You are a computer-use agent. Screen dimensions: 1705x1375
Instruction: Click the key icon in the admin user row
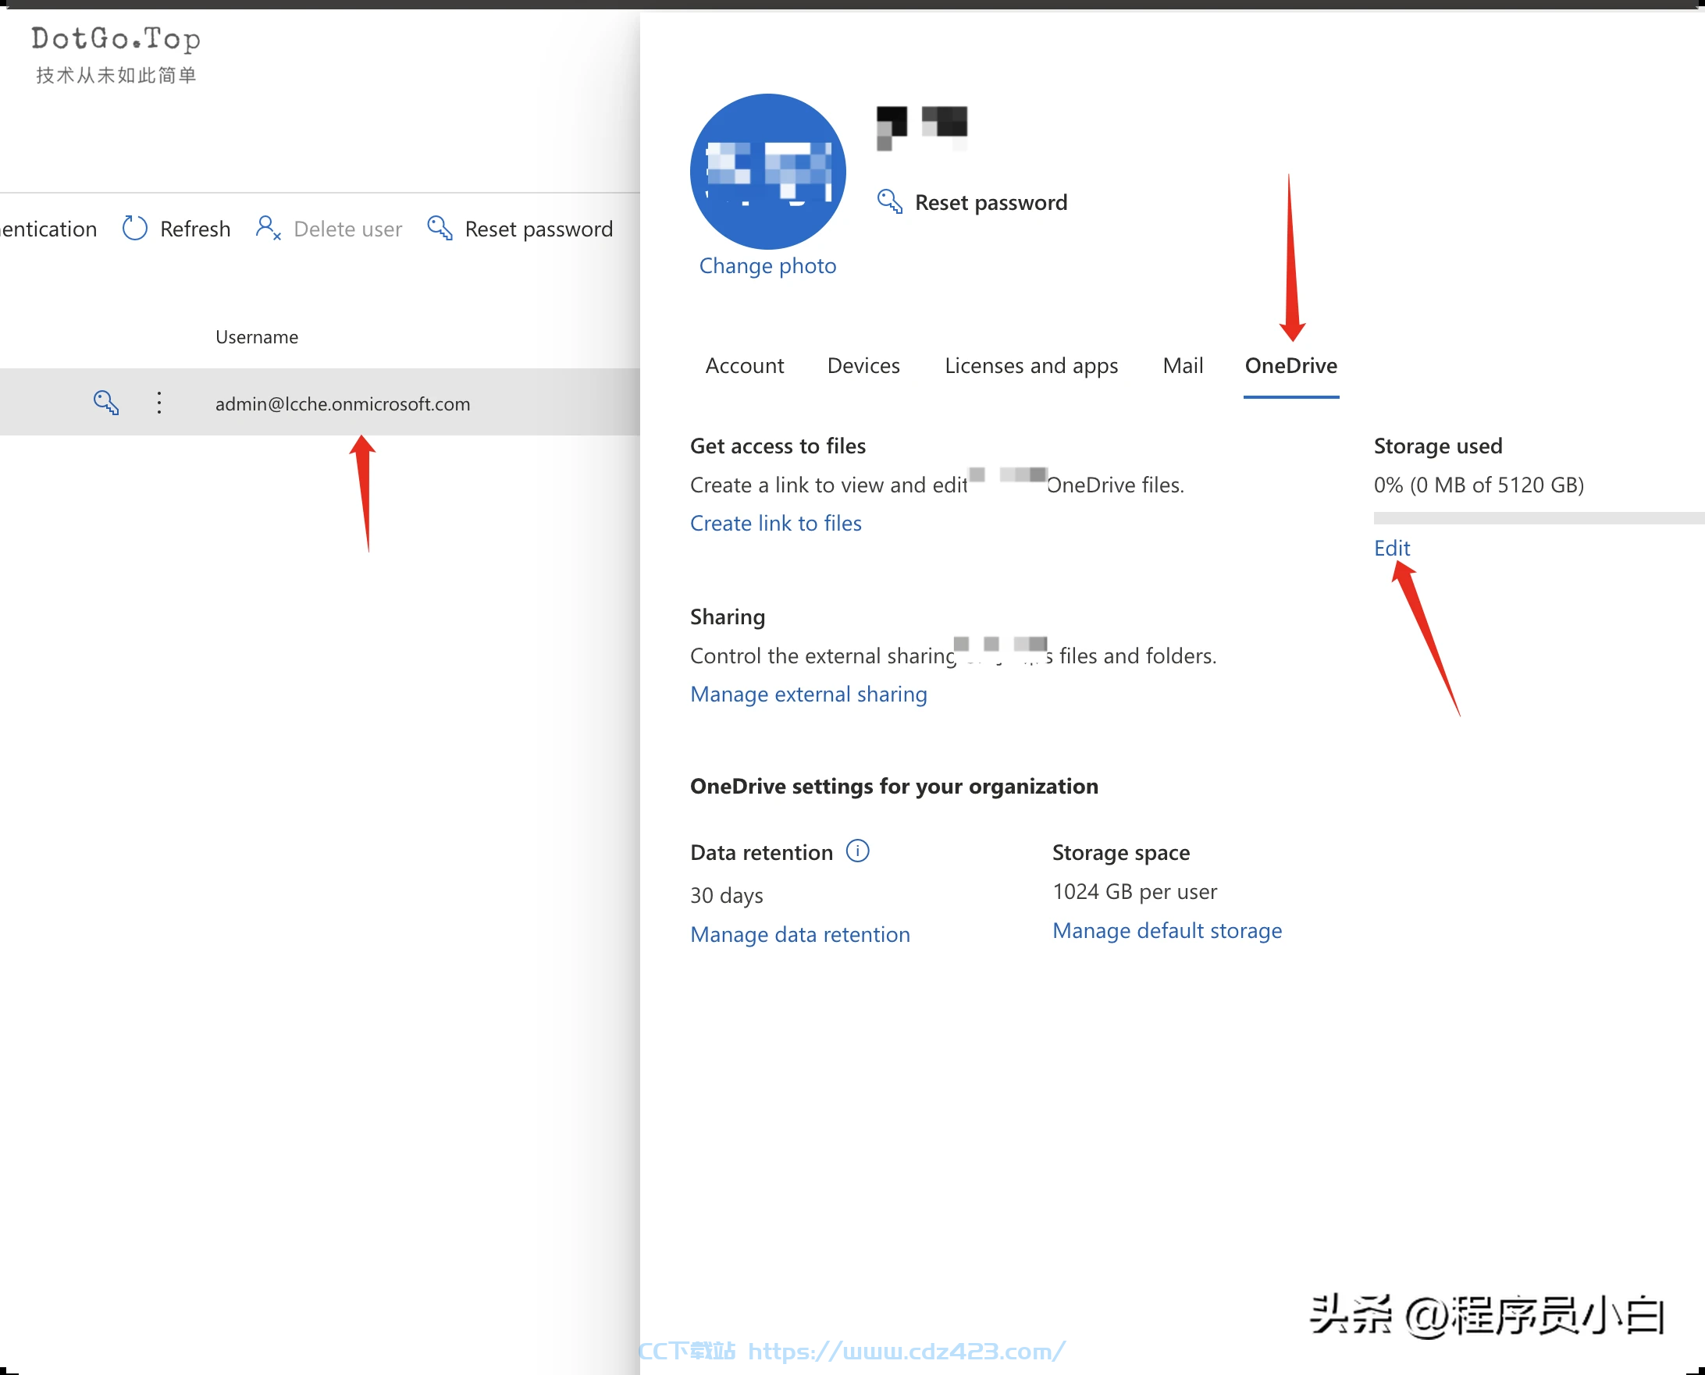point(106,403)
